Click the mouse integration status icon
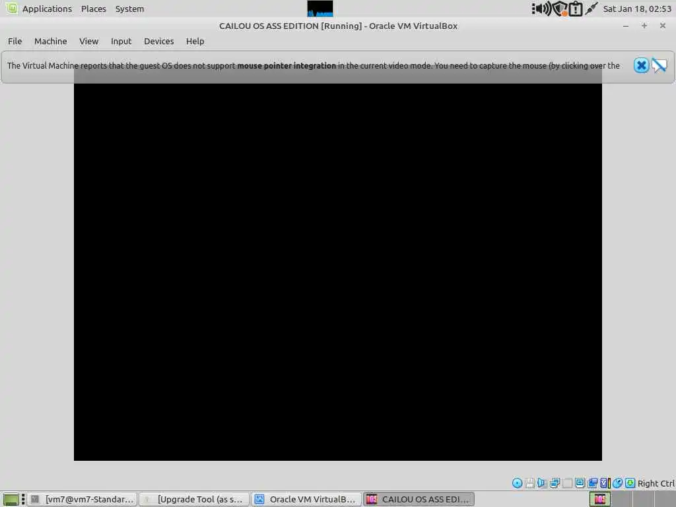Screen dimensions: 676x507 tap(617, 483)
